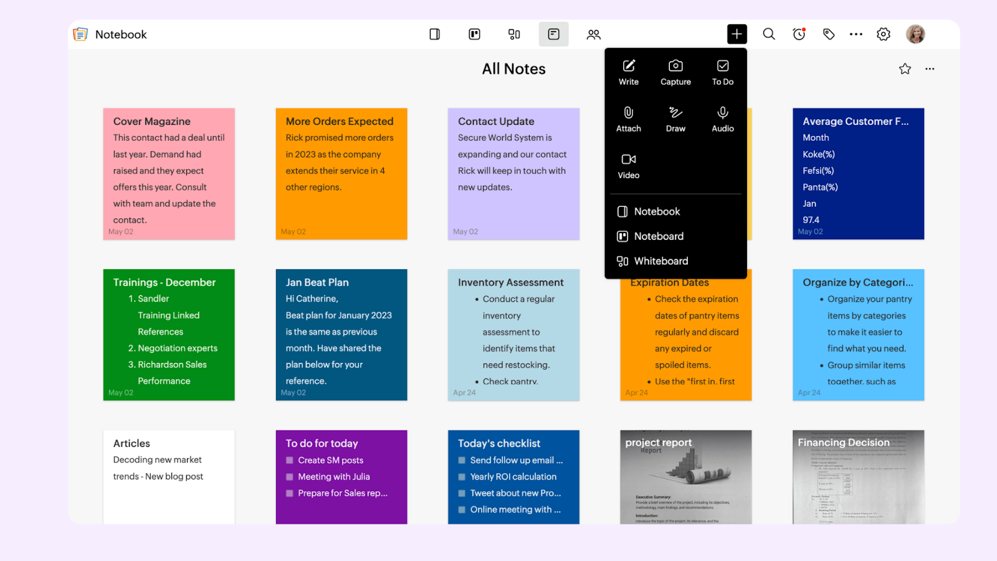Expand All Notes more options ellipsis

(x=930, y=69)
